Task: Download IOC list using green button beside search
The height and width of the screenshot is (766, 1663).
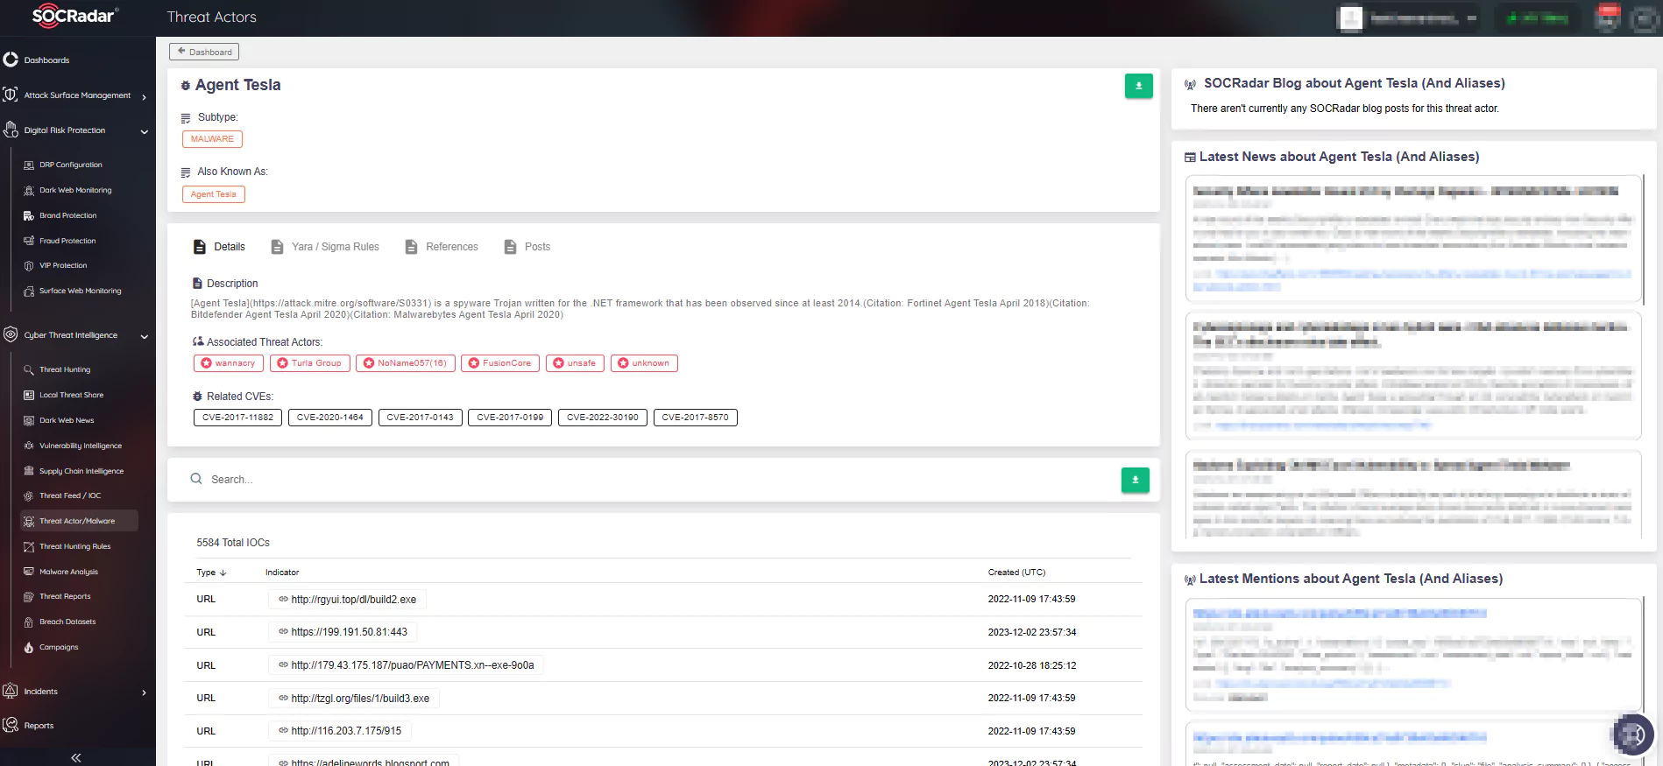Action: (1135, 480)
